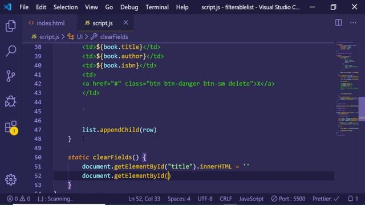Open the File menu

24,7
